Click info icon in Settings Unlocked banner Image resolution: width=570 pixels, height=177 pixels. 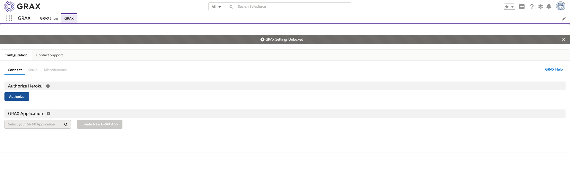click(x=262, y=39)
